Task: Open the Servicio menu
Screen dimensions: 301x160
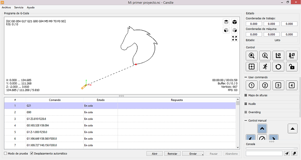Action: tap(19, 7)
